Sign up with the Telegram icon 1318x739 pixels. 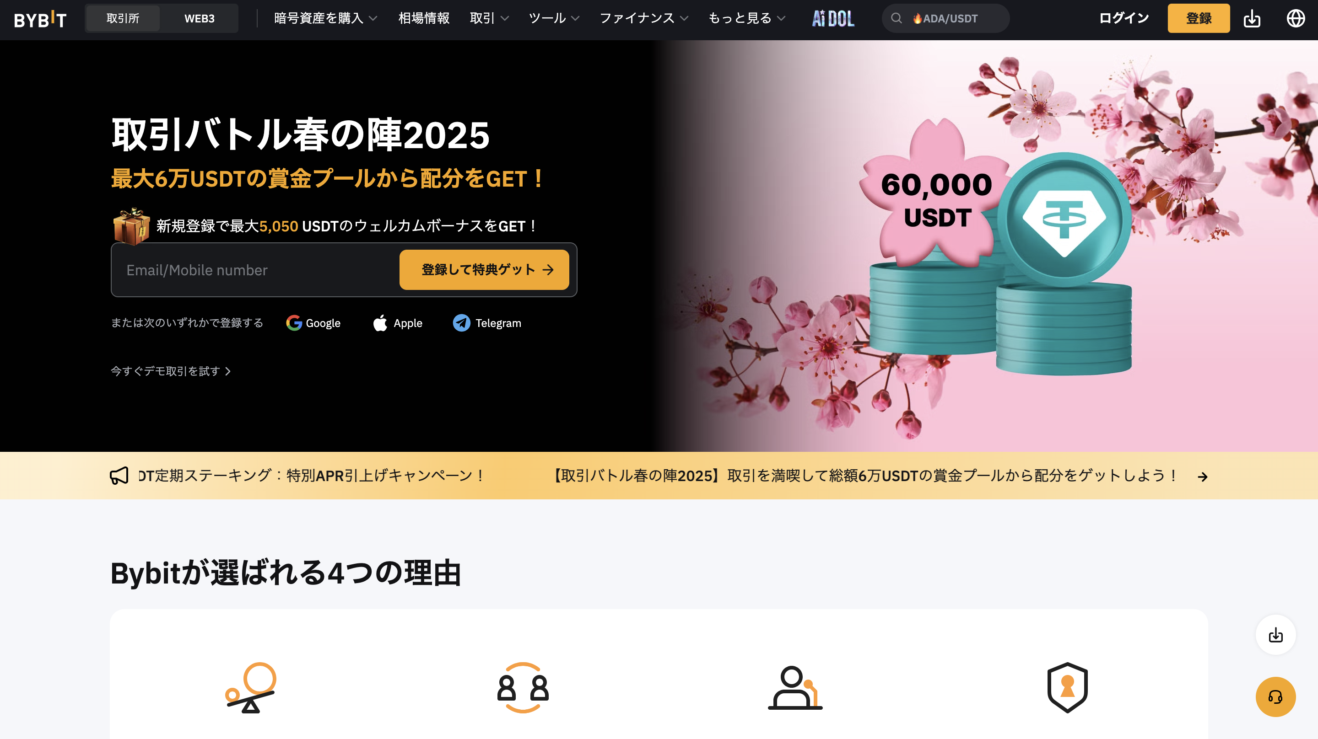[x=461, y=323]
